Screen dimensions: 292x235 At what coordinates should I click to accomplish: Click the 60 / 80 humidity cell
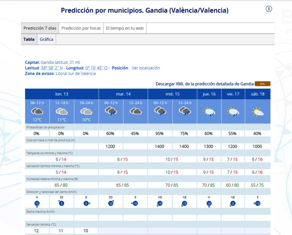[x=232, y=185]
